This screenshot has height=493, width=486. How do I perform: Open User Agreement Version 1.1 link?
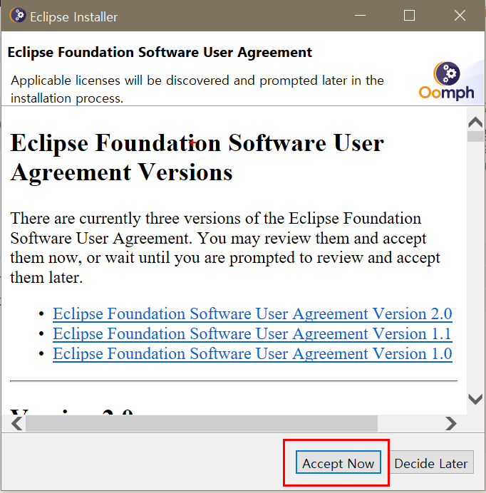point(252,333)
